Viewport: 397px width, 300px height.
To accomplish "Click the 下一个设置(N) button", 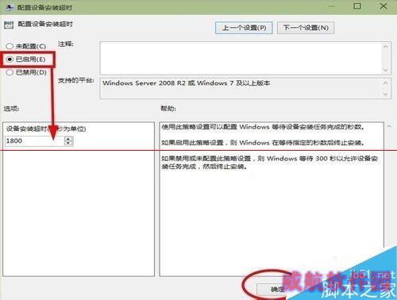I will tap(306, 28).
